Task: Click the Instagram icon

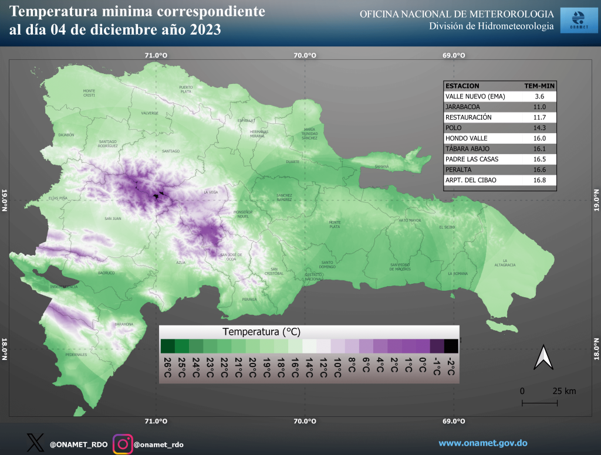Action: 122,443
